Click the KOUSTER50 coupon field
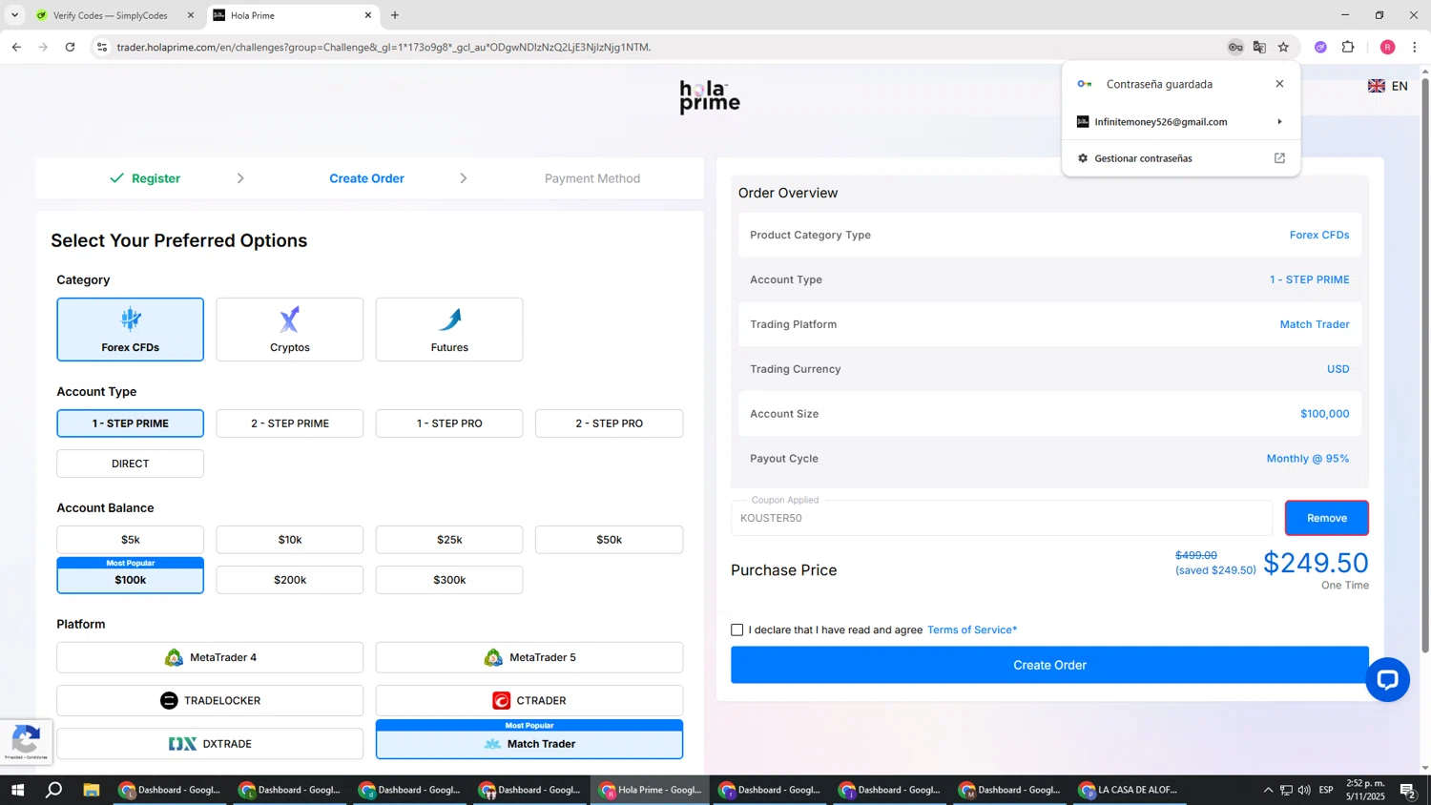 click(1002, 518)
